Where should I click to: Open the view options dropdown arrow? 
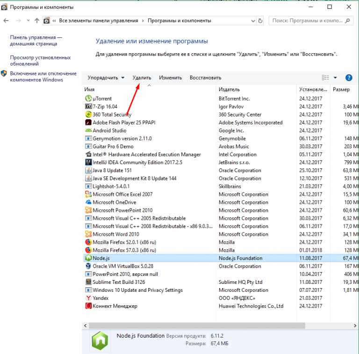(x=335, y=78)
